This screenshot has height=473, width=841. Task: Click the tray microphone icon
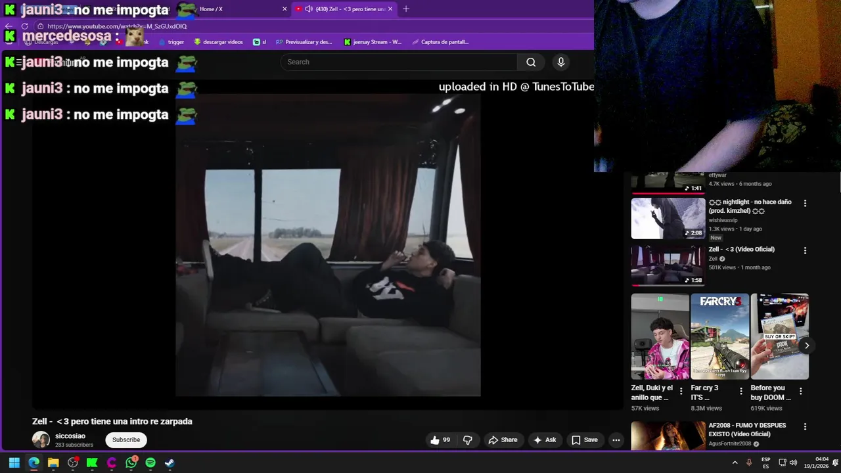749,462
